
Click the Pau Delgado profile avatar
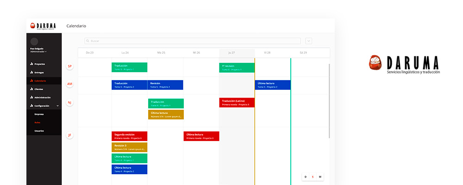[34, 42]
